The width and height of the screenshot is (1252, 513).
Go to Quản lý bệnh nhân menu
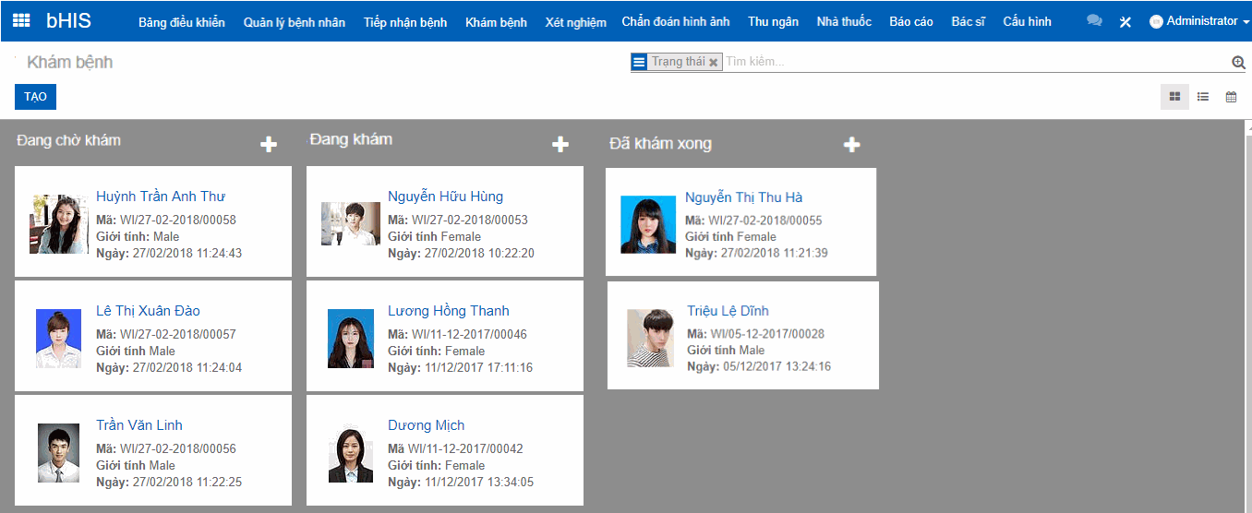294,22
